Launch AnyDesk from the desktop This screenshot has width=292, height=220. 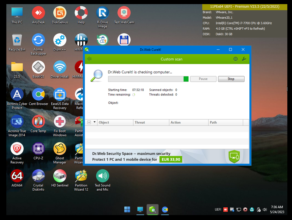[38, 15]
